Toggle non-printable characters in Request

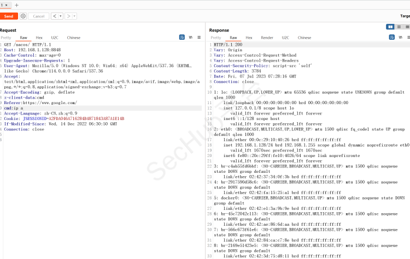click(191, 38)
